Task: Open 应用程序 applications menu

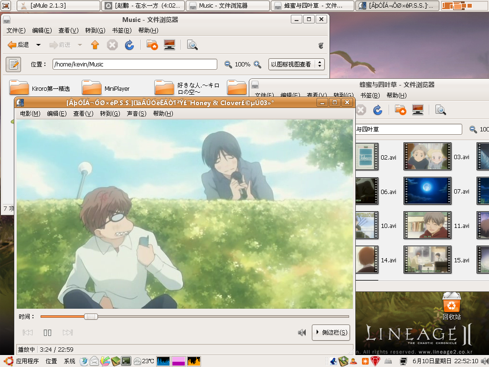Action: 22,361
